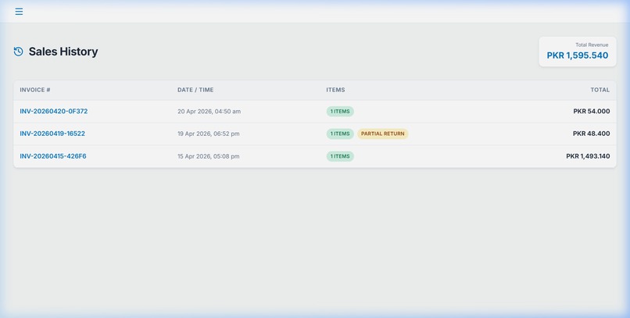The width and height of the screenshot is (630, 318).
Task: Click the 1 ITEMS badge for INV-20260415-426F6
Action: (340, 156)
